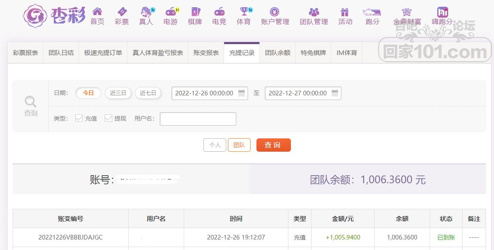Click the 充值 type cell in table
494x250 pixels.
point(300,237)
